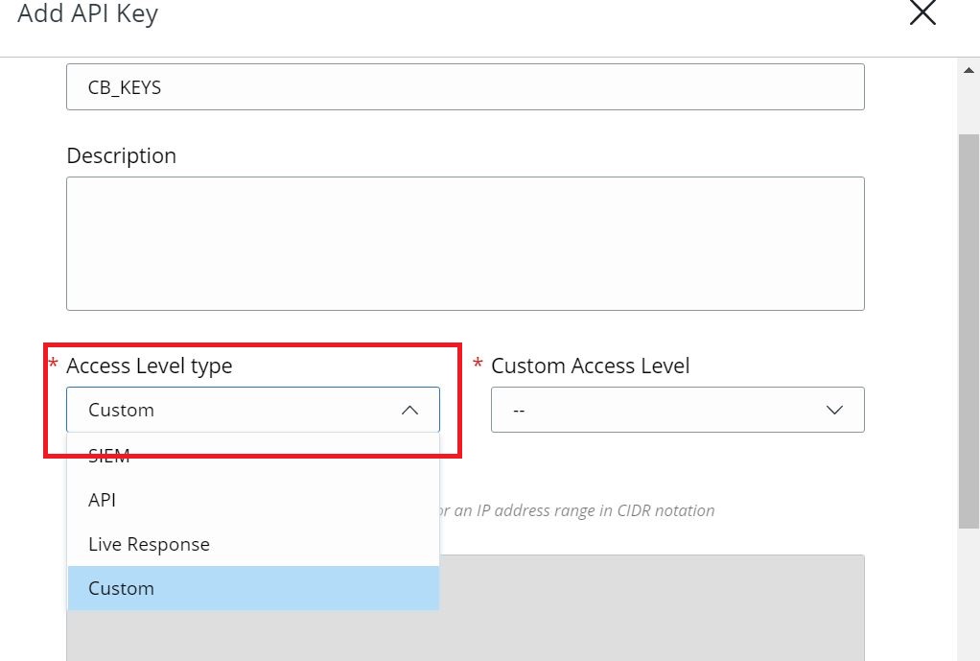Close the Add API Key dialog
Viewport: 980px width, 661px height.
(x=922, y=12)
